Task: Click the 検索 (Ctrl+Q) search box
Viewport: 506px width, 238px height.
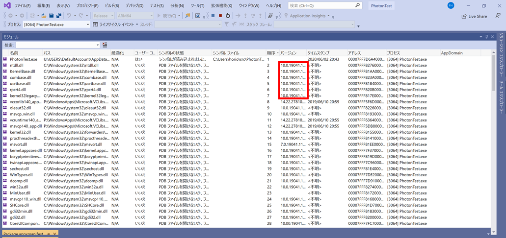Action: [x=324, y=5]
